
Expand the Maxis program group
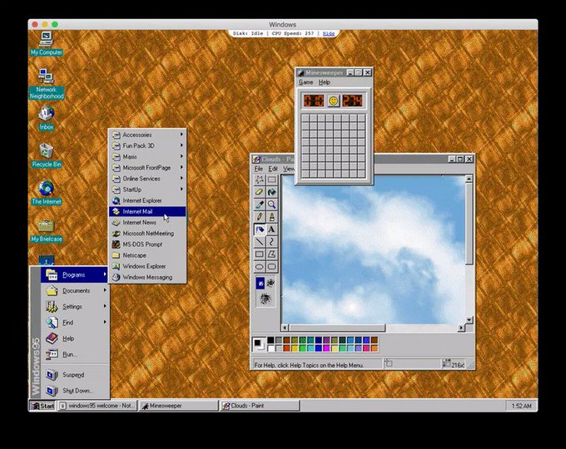[x=147, y=157]
